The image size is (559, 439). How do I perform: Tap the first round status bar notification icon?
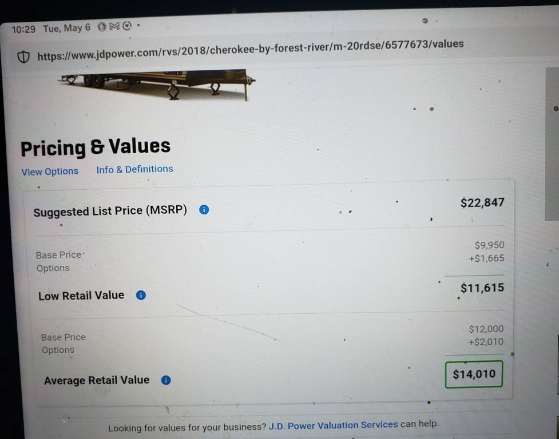point(102,27)
